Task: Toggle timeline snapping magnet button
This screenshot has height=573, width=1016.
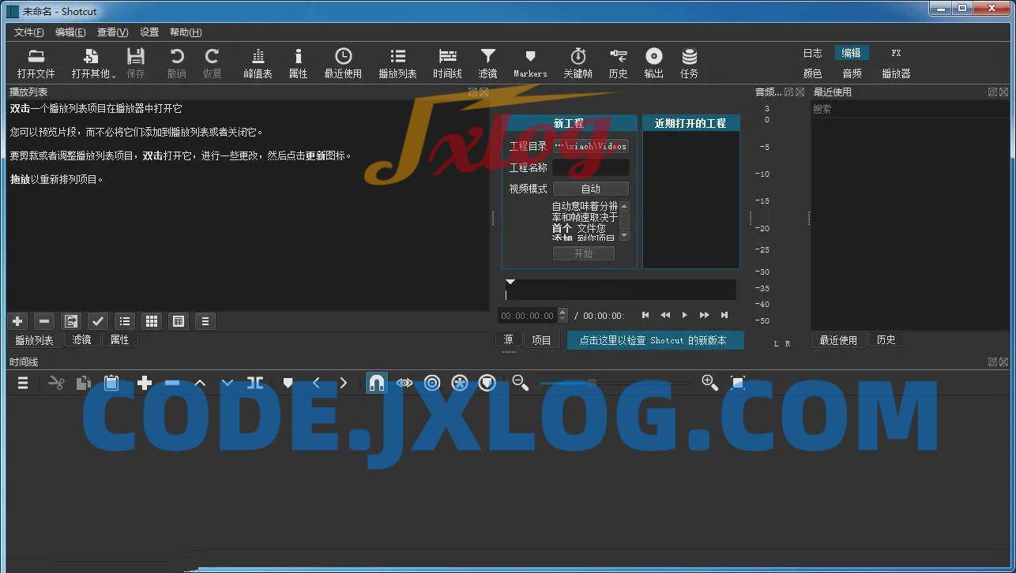Action: tap(377, 383)
